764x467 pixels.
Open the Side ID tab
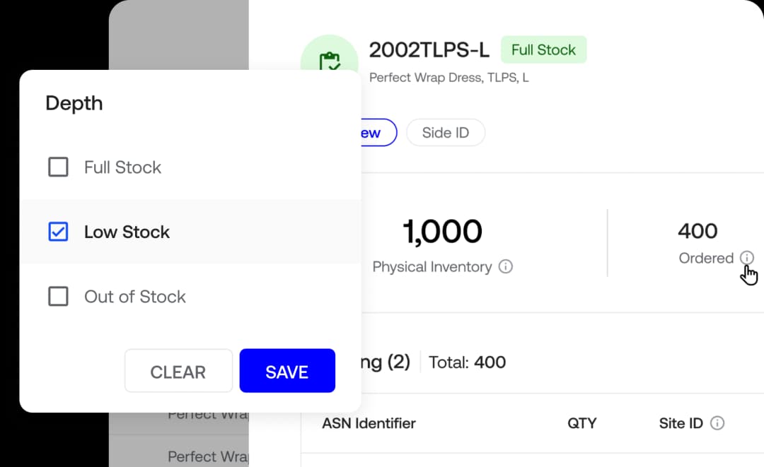[x=446, y=132]
